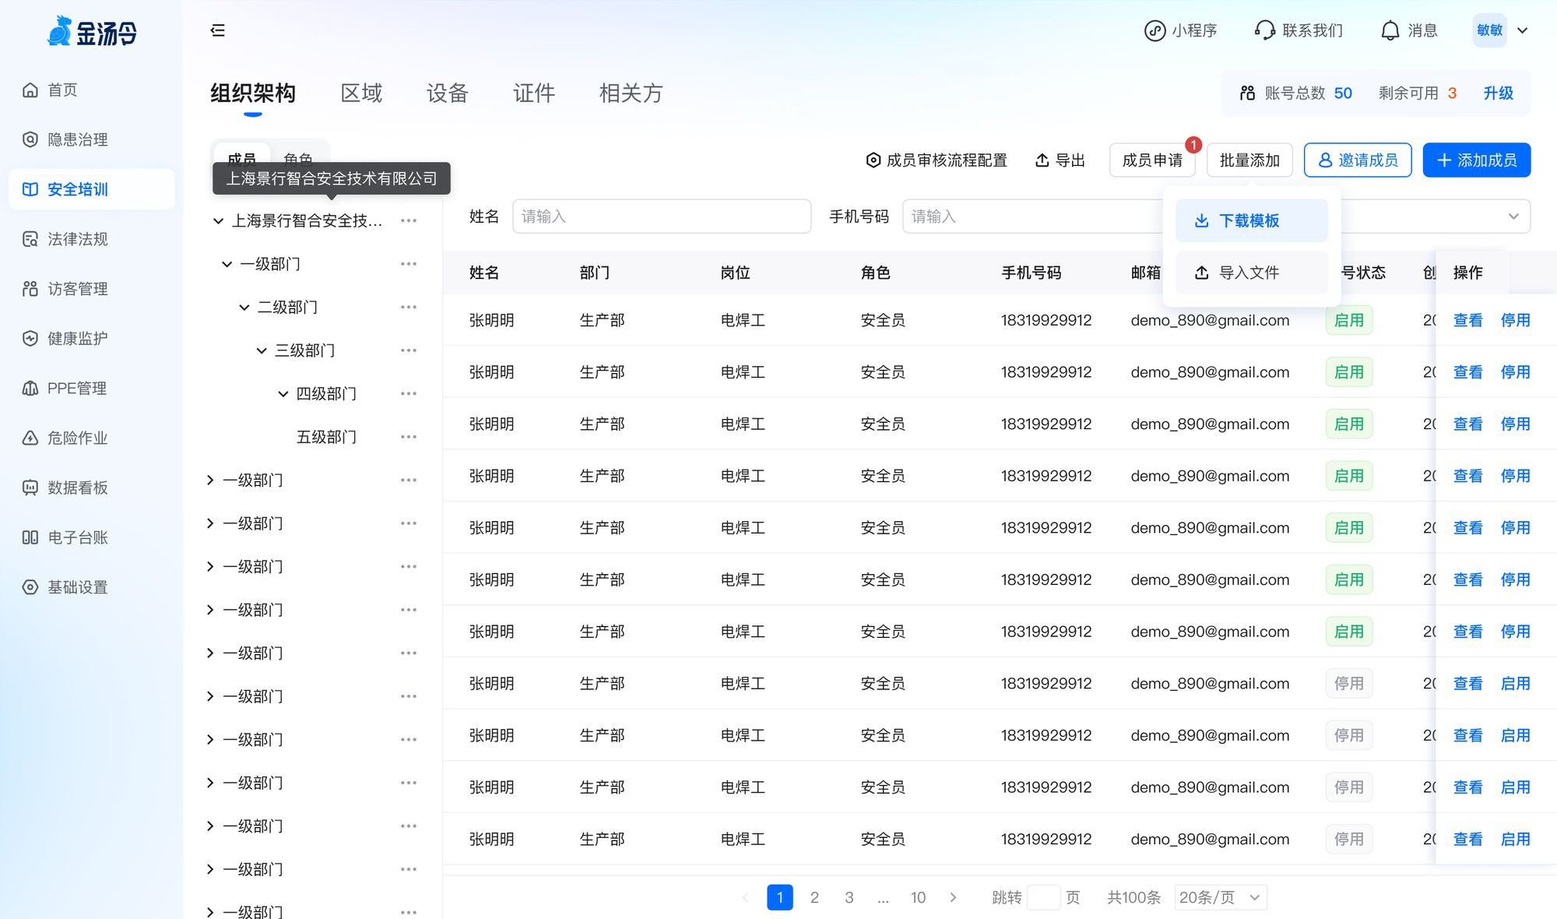Collapse the 二级部门 tree node
This screenshot has height=919, width=1557.
click(x=244, y=308)
